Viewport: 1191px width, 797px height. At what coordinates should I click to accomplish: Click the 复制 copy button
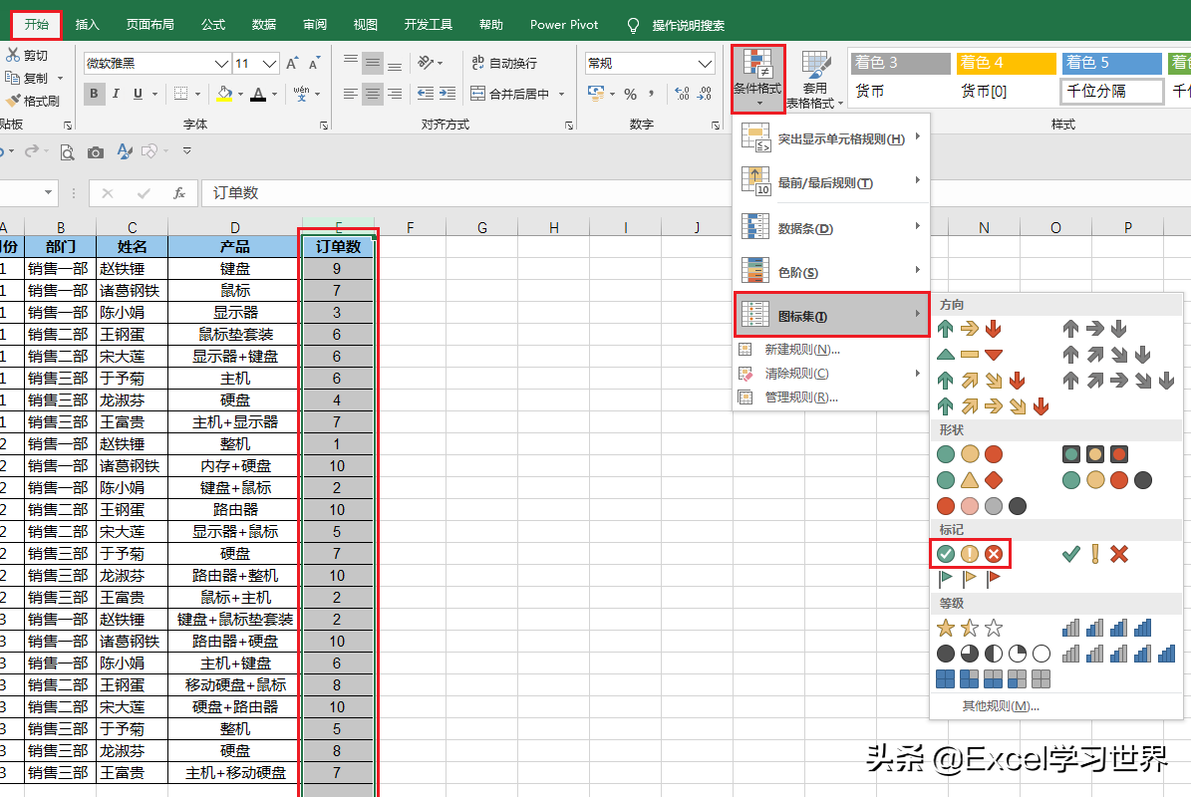pos(28,78)
